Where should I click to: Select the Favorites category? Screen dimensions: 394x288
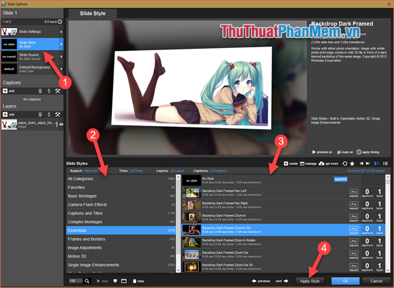click(121, 187)
